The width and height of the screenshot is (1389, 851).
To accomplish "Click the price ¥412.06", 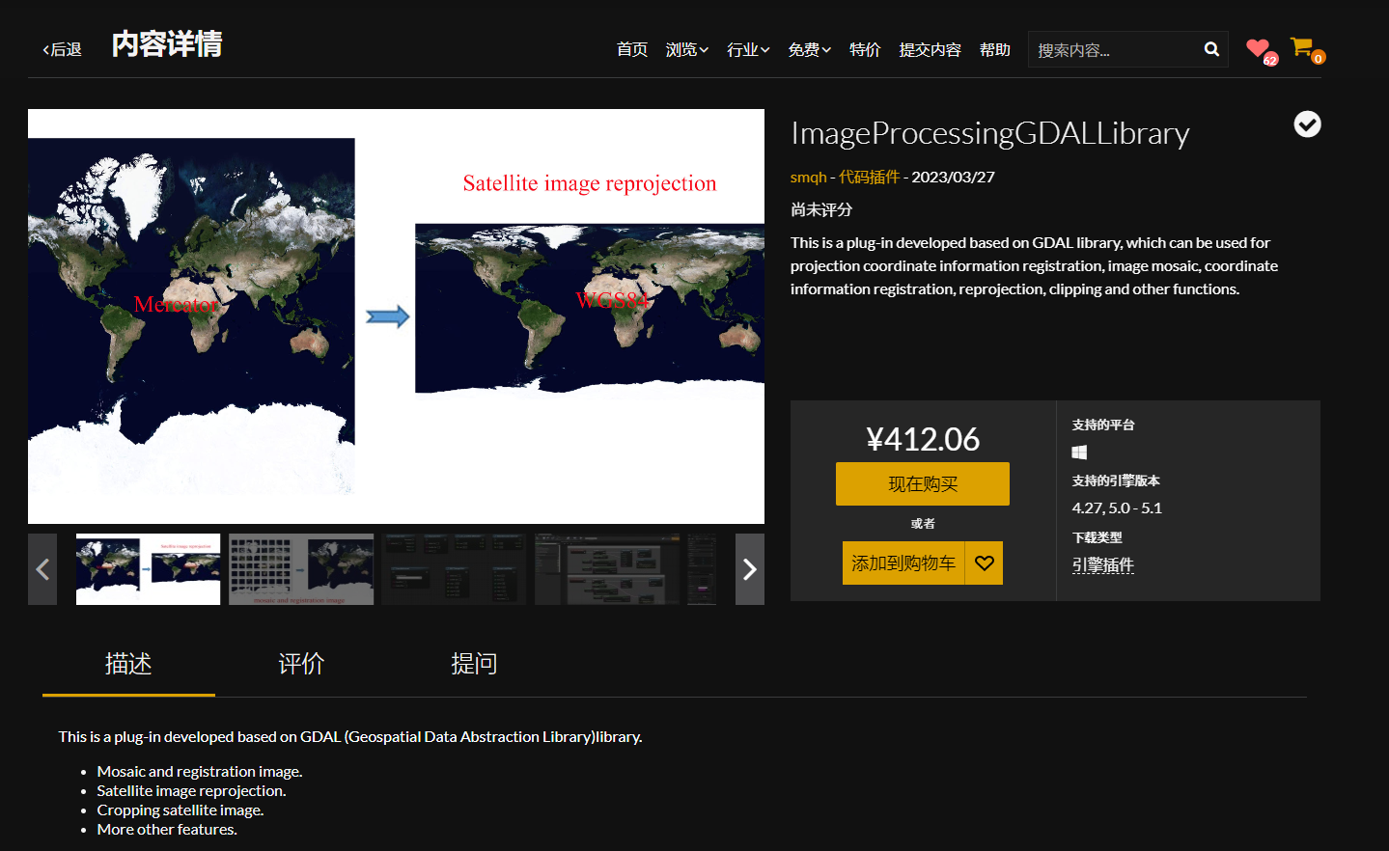I will pyautogui.click(x=923, y=439).
